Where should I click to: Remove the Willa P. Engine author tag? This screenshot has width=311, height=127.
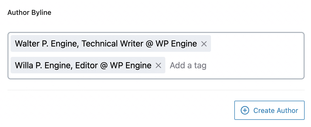tap(158, 65)
